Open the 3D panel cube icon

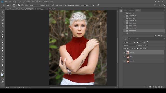(121, 11)
